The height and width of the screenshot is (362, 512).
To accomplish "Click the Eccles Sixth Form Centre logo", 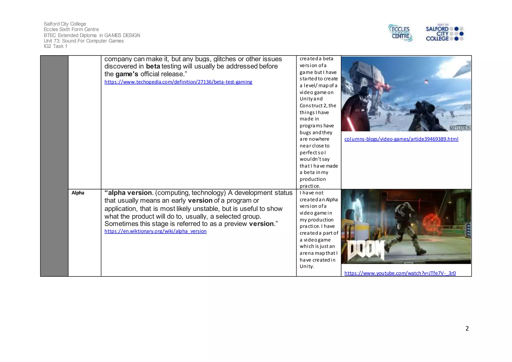I will click(400, 33).
